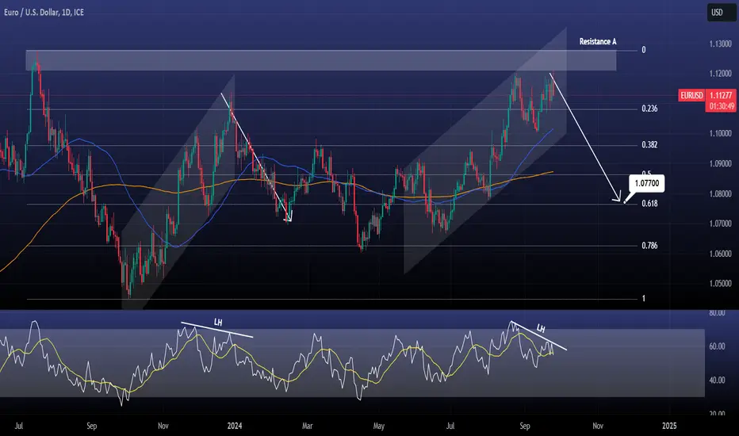Viewport: 739px width, 436px height.
Task: Click the Mar label on time axis
Action: [308, 426]
